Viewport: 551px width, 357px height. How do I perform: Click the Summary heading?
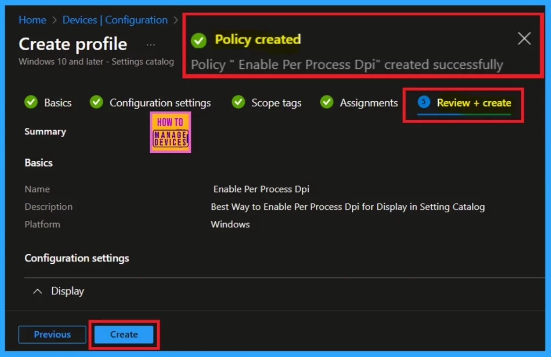click(45, 132)
